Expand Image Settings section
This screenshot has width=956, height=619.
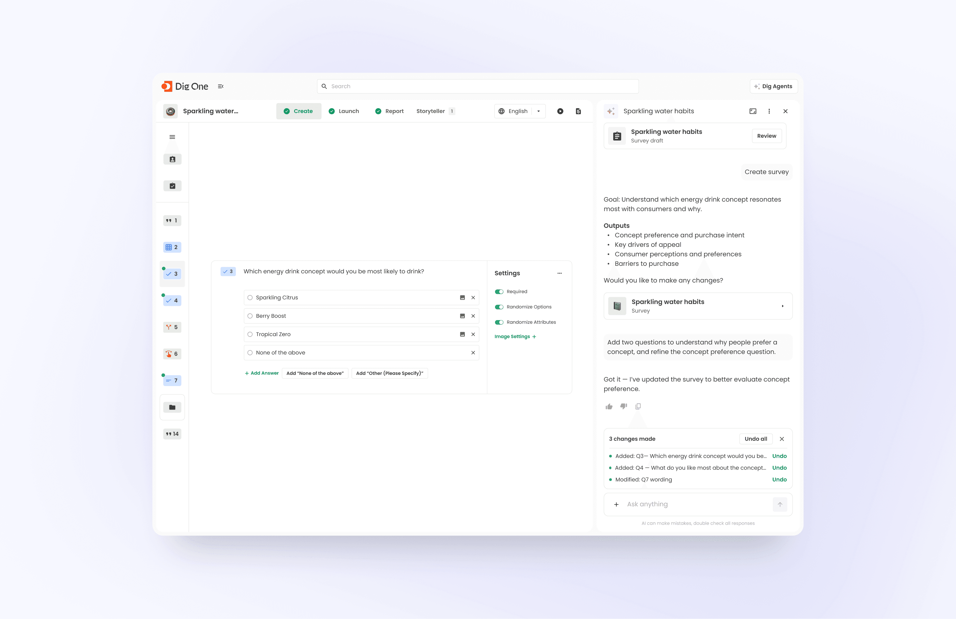point(515,337)
